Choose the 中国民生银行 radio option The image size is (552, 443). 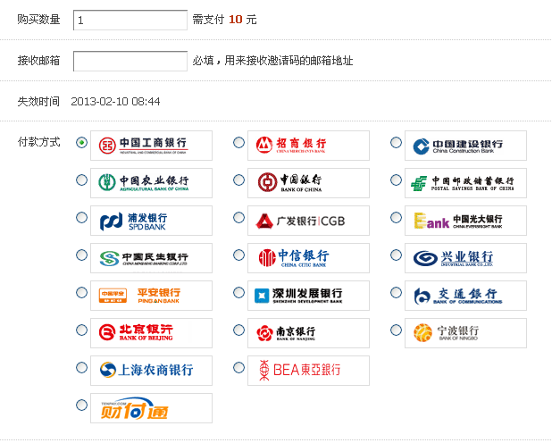pos(81,255)
